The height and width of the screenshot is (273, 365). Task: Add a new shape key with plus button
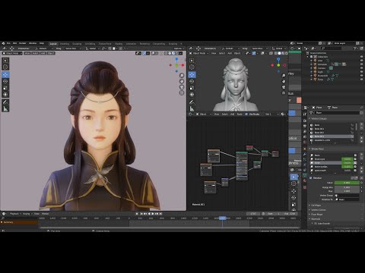361,155
